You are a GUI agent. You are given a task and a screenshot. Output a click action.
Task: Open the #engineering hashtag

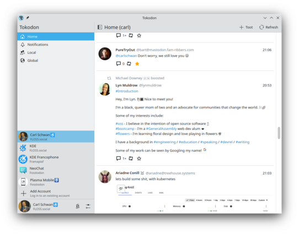(x=164, y=142)
